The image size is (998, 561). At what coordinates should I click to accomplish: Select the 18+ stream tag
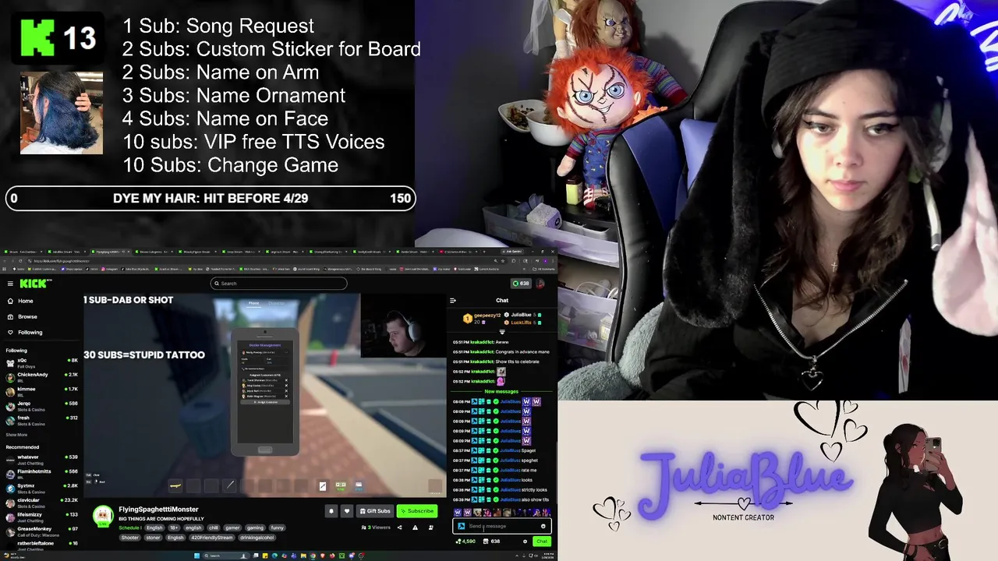tap(175, 527)
